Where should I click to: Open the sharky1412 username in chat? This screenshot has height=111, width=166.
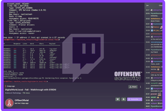point(158,59)
